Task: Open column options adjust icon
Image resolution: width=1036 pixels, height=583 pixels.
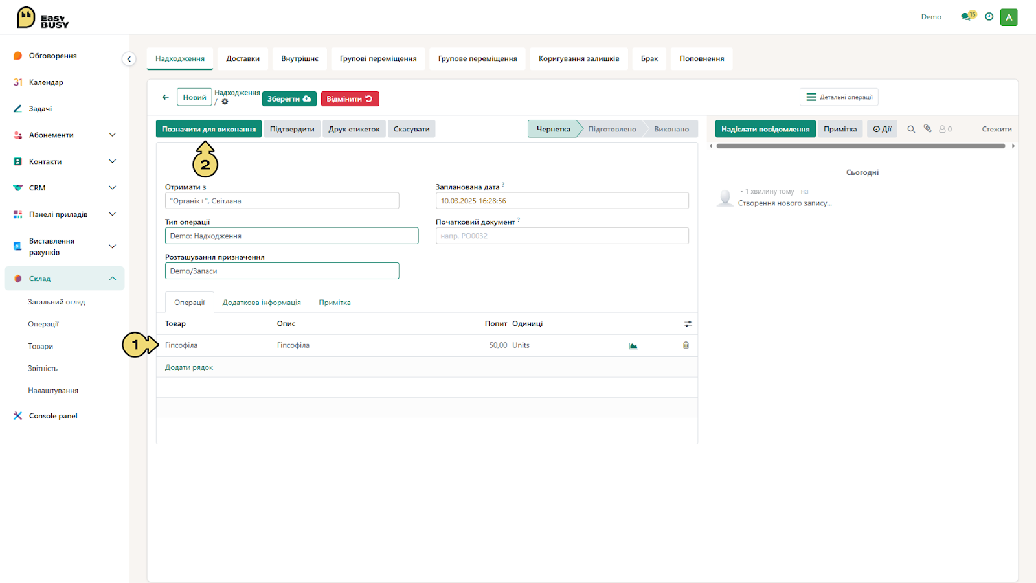Action: 688,324
